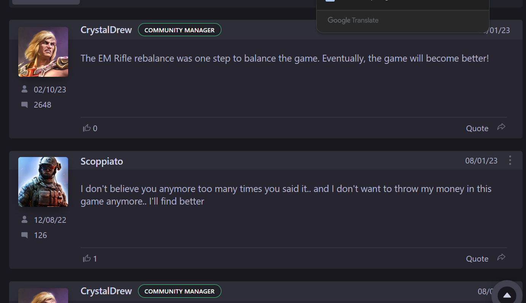Open CrystalDrew's profile from the bottom post
This screenshot has width=526, height=303.
[106, 291]
